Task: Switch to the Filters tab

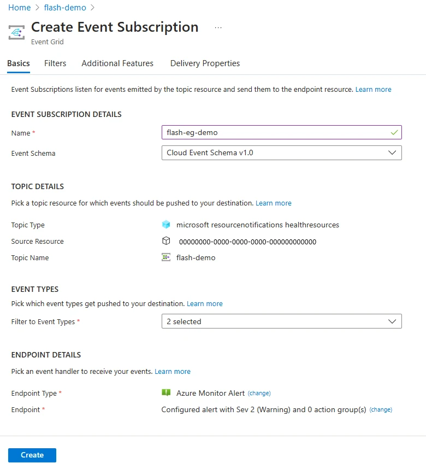Action: coord(55,63)
